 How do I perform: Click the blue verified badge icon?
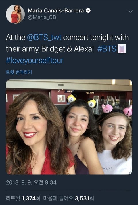(x=88, y=11)
